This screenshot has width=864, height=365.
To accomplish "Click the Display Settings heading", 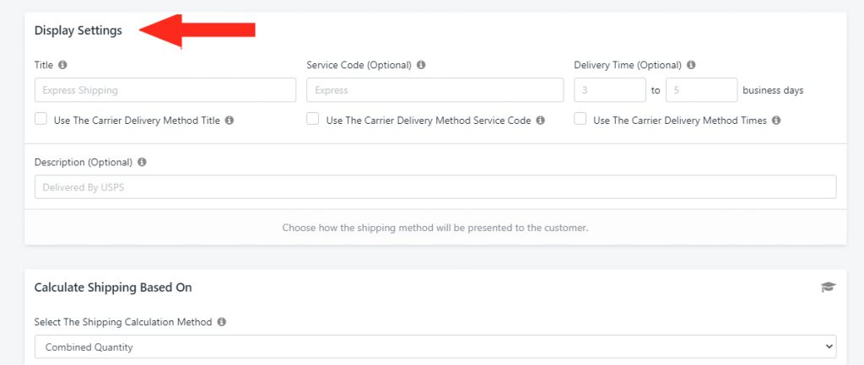I will tap(78, 31).
